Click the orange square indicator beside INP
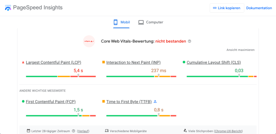The image size is (276, 134). coord(103,62)
